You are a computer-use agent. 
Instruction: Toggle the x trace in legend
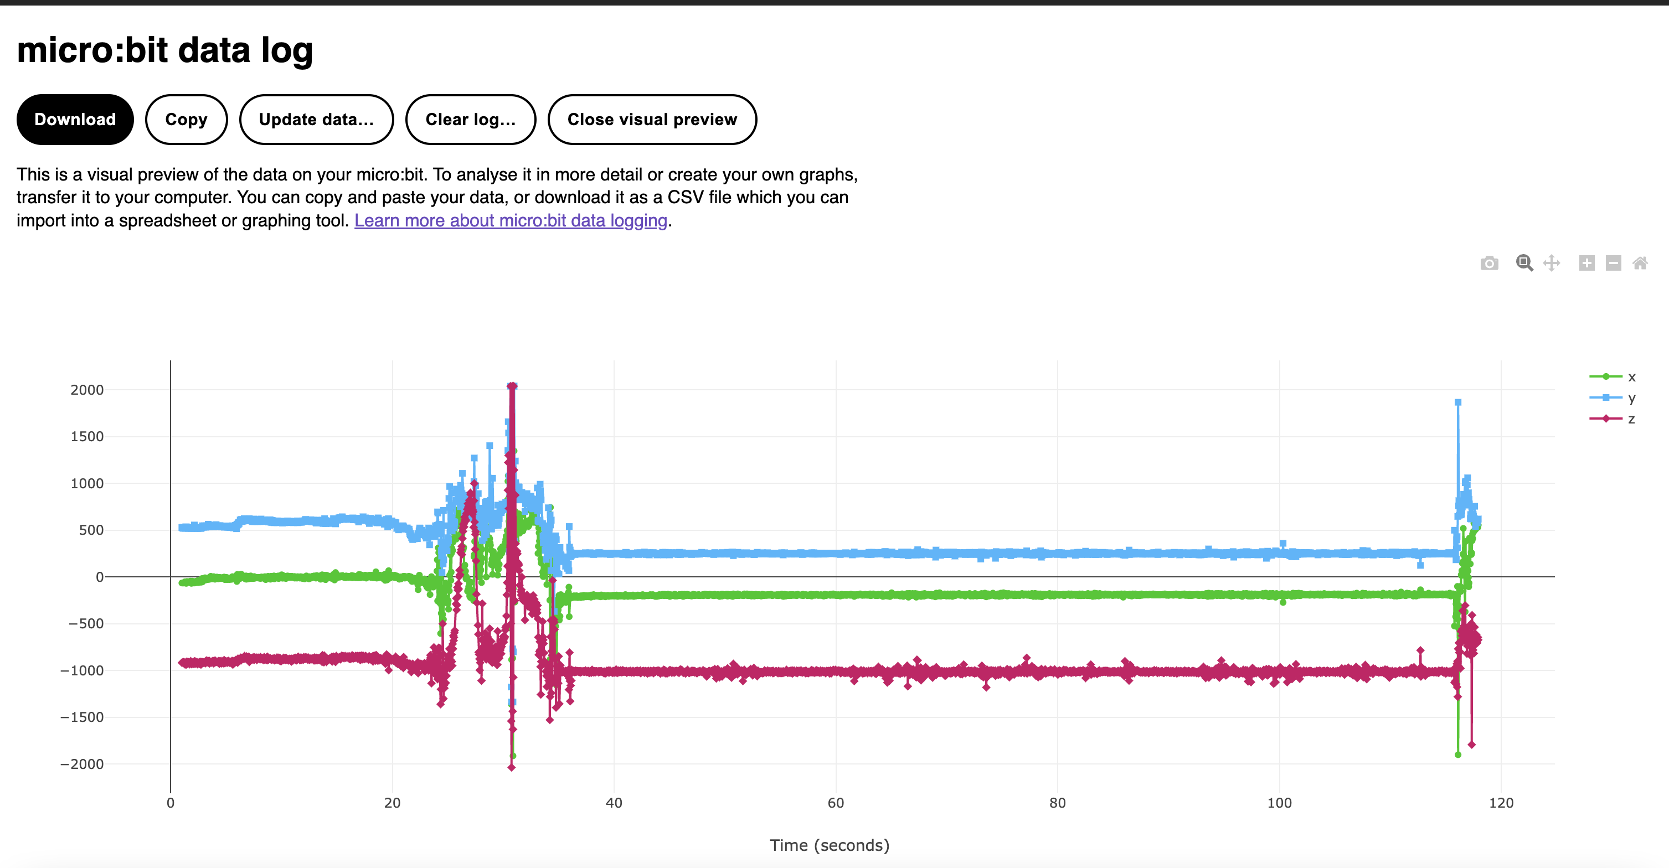pyautogui.click(x=1613, y=377)
